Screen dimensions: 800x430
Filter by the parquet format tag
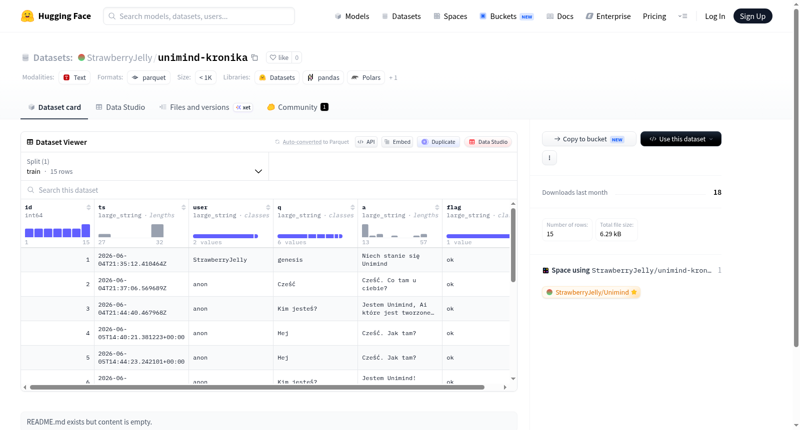click(149, 77)
